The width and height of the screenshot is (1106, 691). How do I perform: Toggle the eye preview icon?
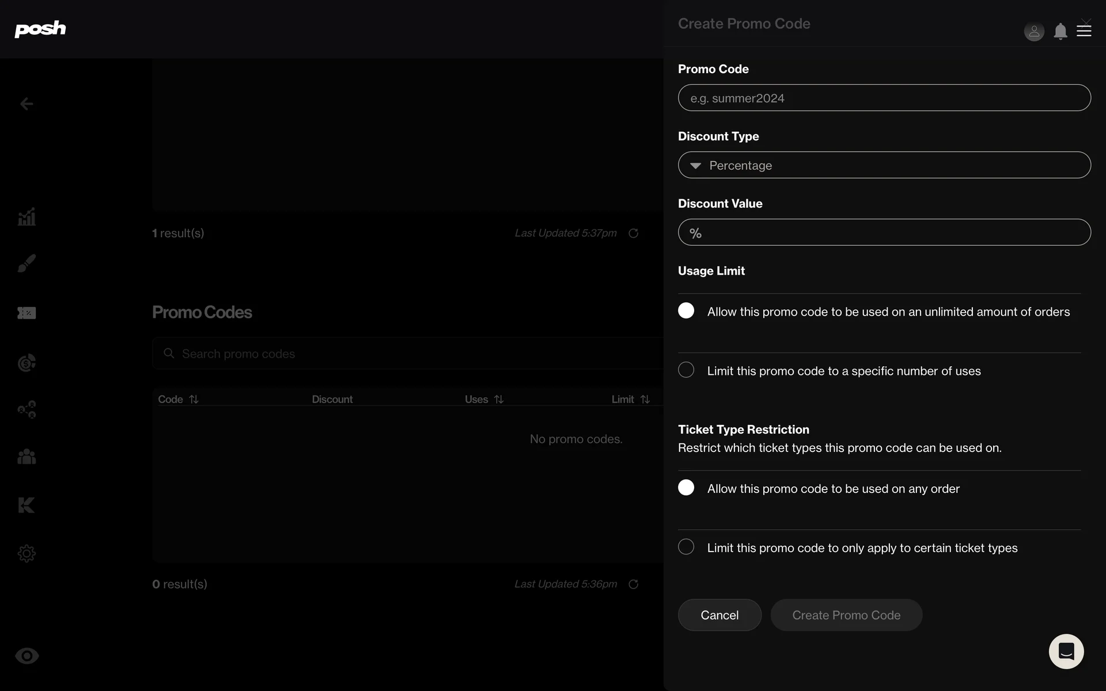(26, 656)
